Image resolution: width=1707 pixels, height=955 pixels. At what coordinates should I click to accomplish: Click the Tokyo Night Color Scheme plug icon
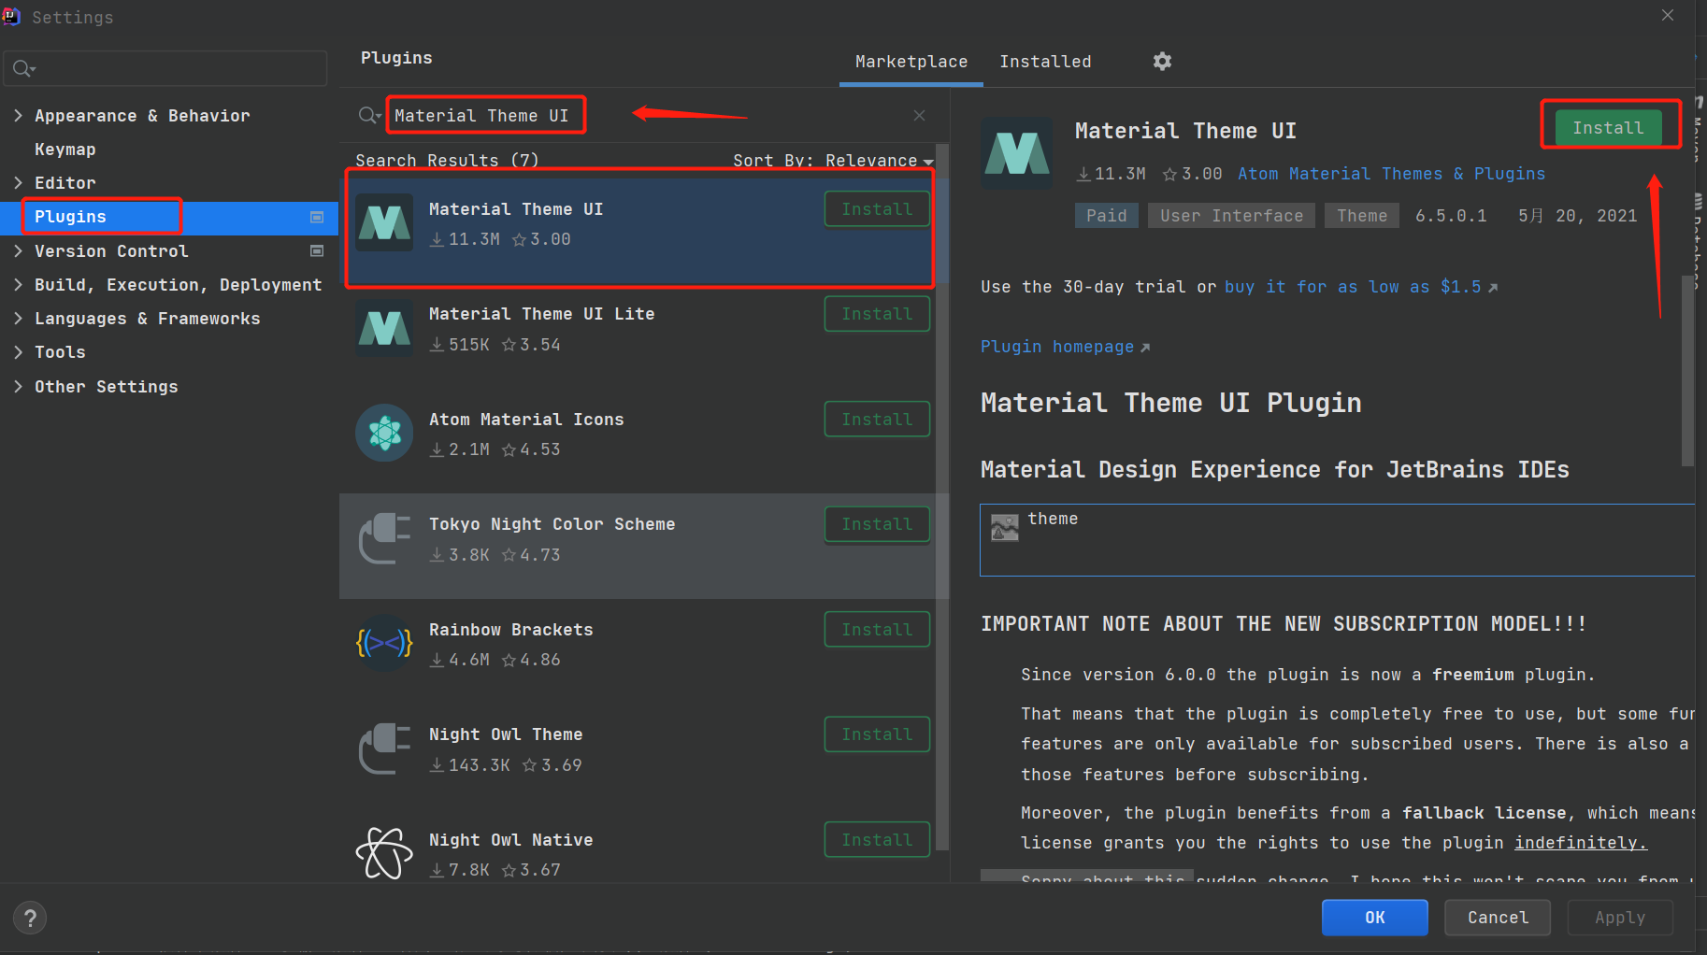384,538
